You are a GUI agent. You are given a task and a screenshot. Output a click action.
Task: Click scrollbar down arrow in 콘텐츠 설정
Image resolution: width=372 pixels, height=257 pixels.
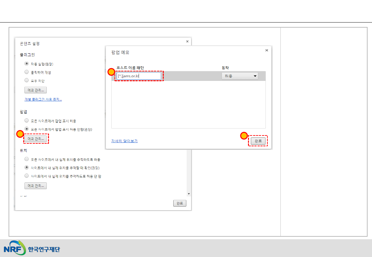189,194
